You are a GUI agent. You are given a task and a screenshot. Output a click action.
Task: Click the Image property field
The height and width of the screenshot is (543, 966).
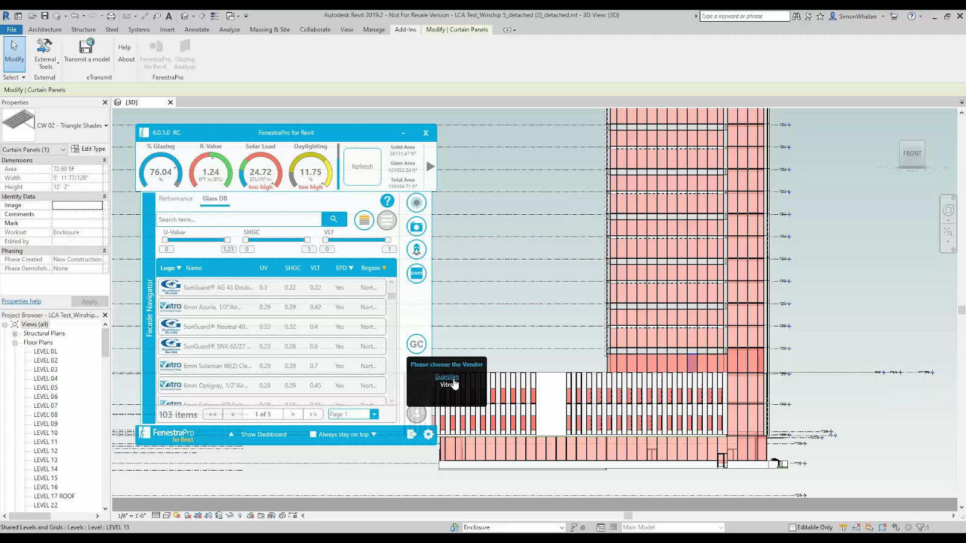(77, 206)
